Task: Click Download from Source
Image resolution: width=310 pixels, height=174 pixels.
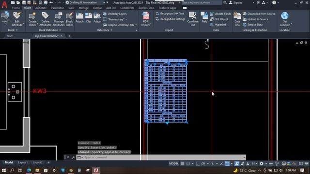Action: [x=259, y=14]
